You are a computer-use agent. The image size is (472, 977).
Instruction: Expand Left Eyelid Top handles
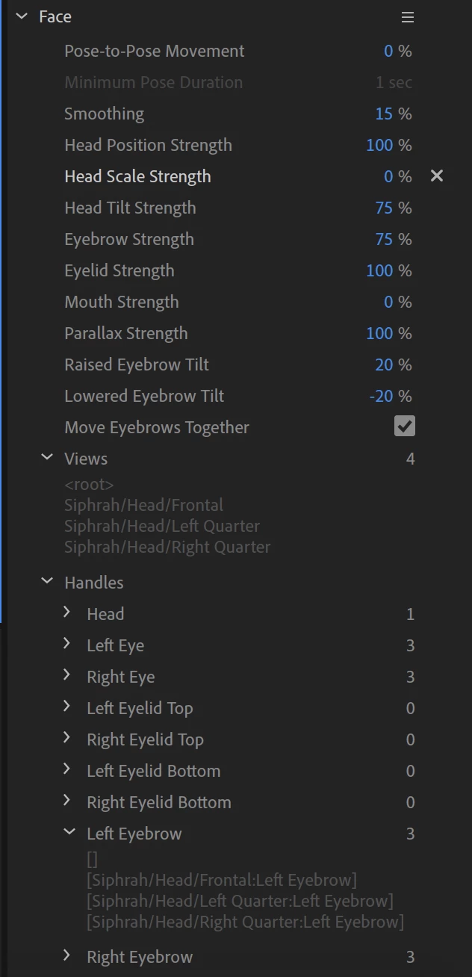coord(67,707)
